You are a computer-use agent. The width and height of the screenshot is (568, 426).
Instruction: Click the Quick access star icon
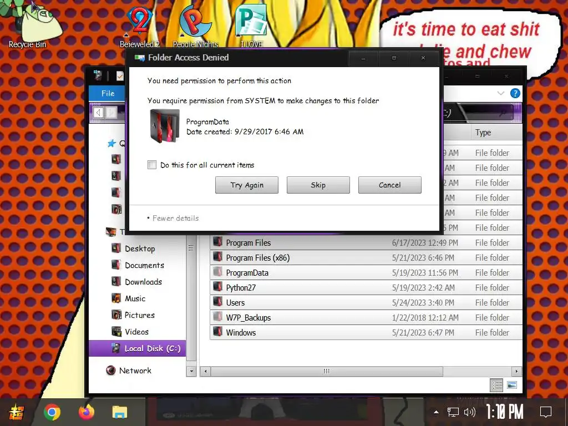111,144
